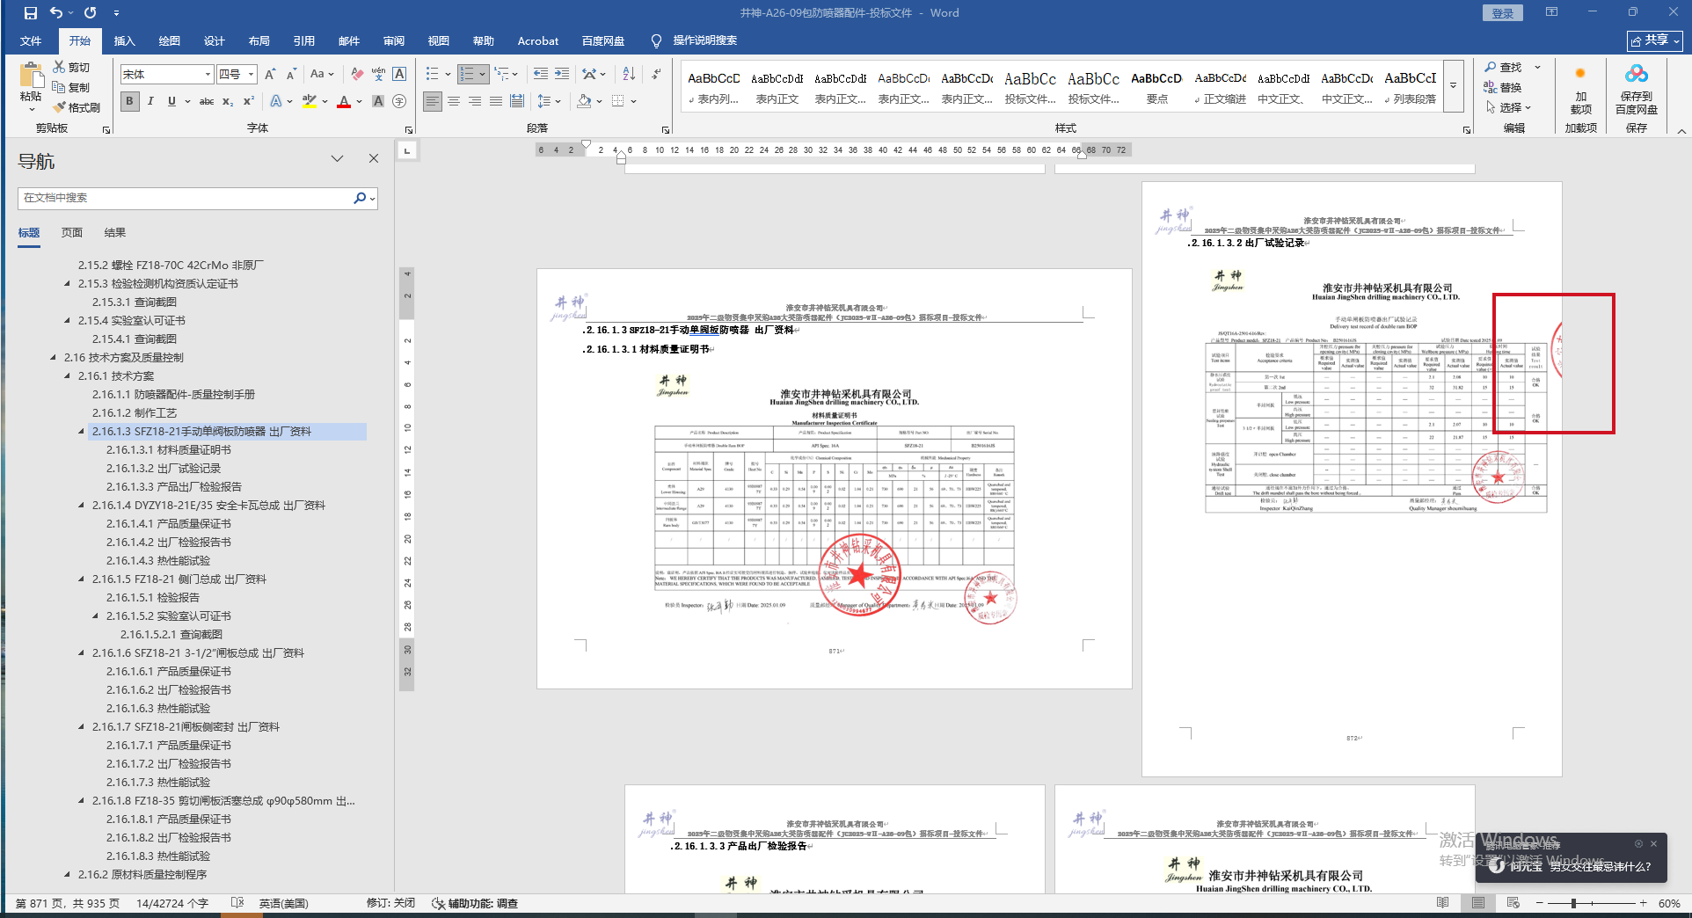Increase font size with the grow font icon
This screenshot has width=1692, height=918.
point(270,75)
